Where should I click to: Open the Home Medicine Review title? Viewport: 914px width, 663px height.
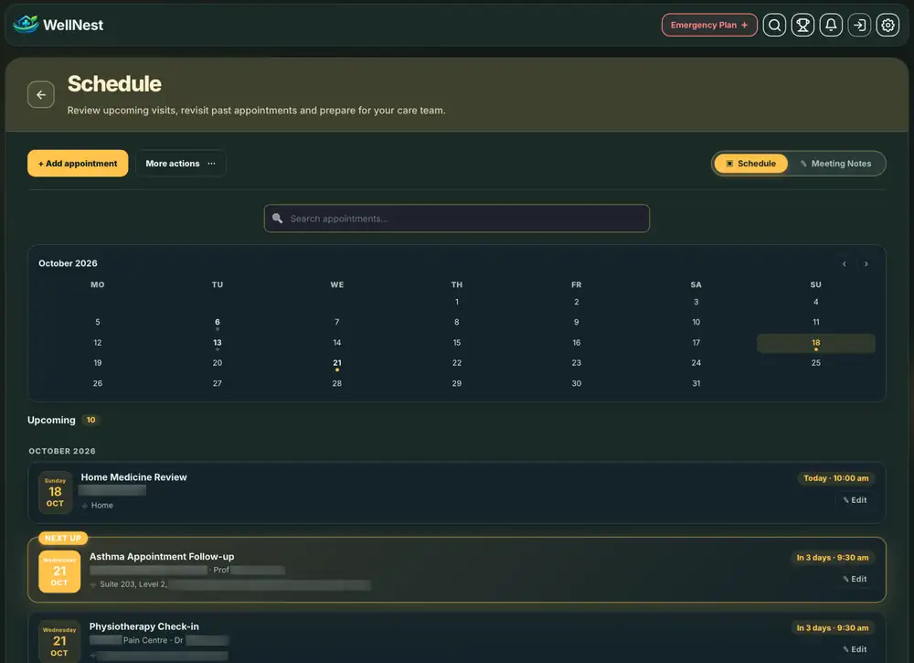coord(134,477)
